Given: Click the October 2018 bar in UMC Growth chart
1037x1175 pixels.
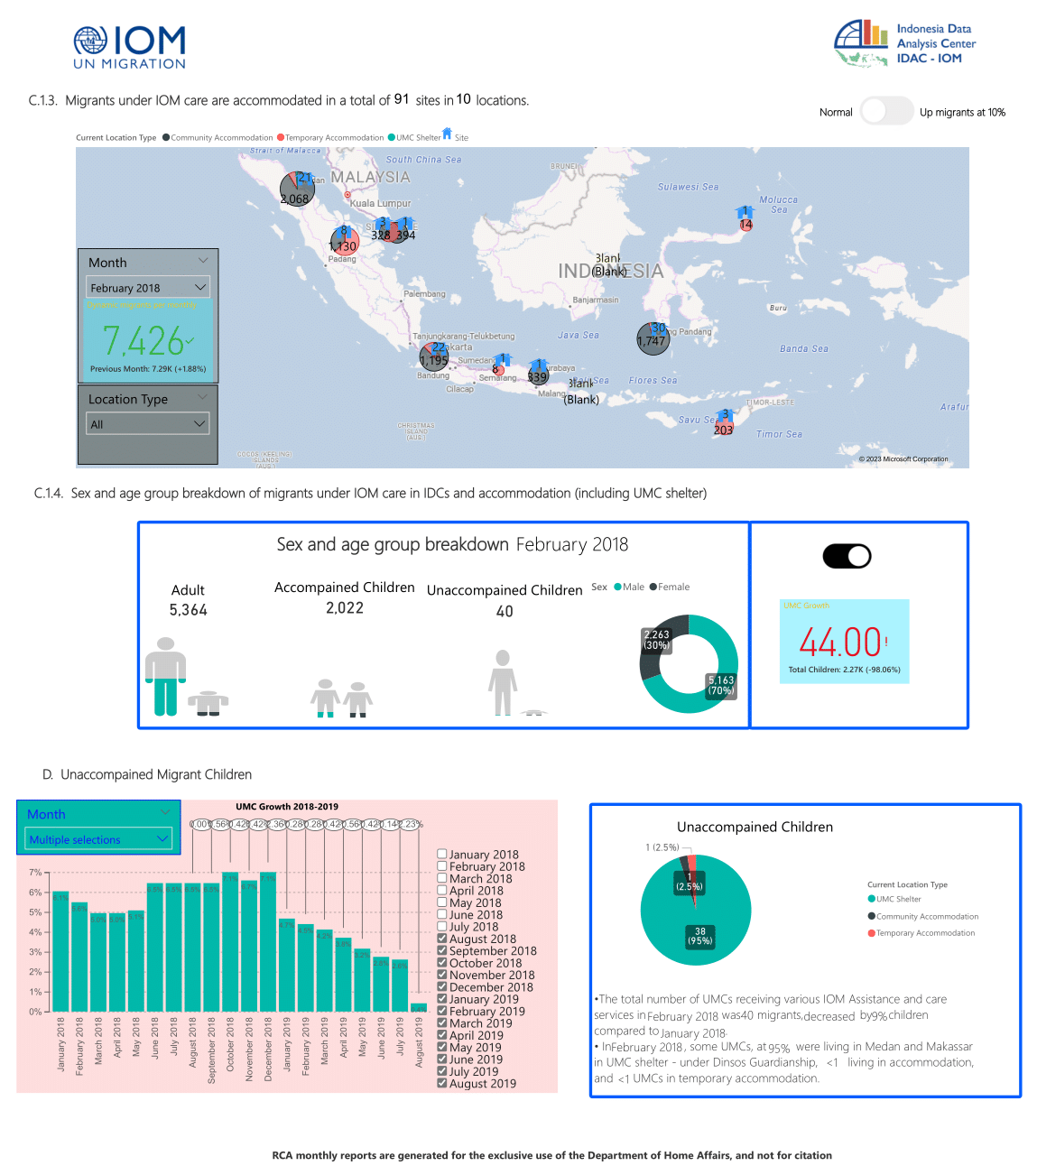Looking at the screenshot, I should point(230,941).
